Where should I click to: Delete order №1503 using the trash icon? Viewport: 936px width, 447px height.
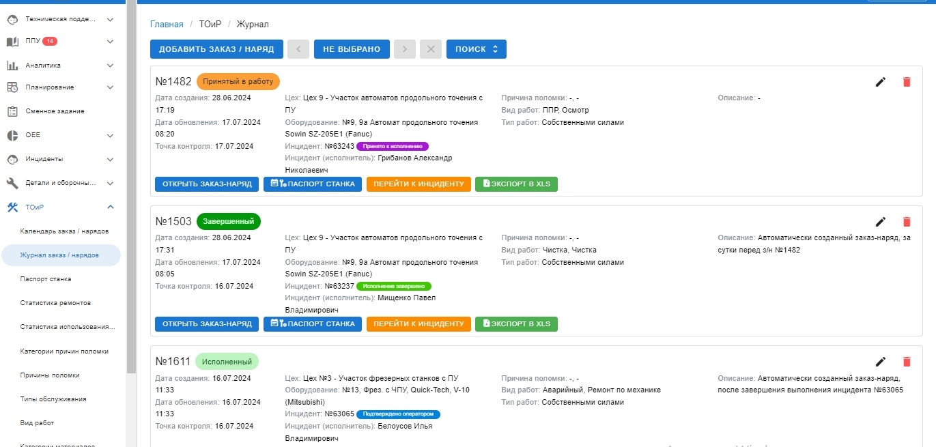click(907, 222)
